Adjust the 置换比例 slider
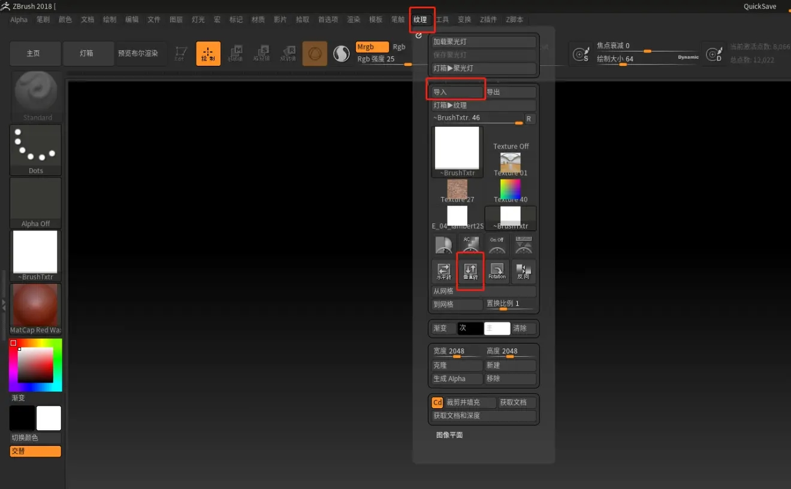Viewport: 791px width, 489px height. pyautogui.click(x=511, y=305)
